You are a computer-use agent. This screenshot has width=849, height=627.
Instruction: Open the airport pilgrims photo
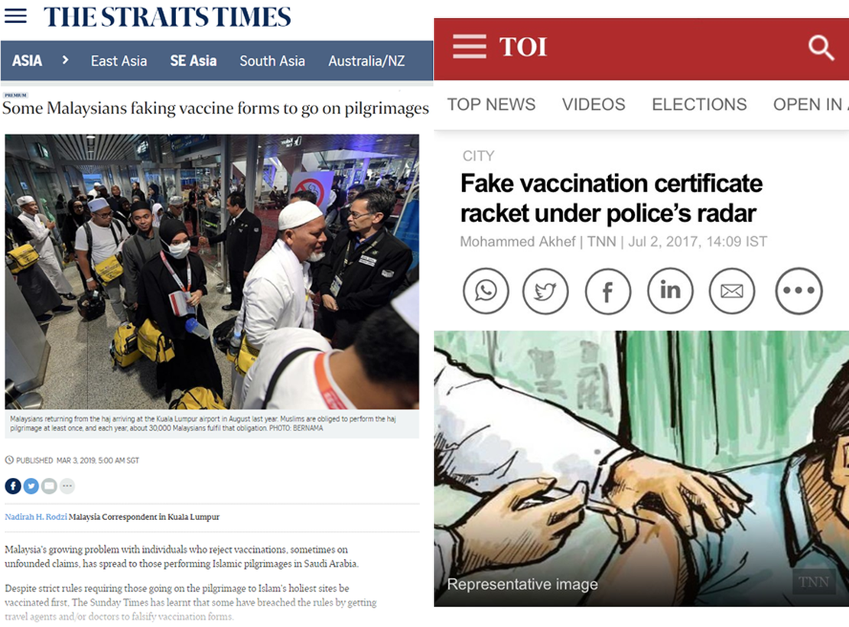click(212, 271)
